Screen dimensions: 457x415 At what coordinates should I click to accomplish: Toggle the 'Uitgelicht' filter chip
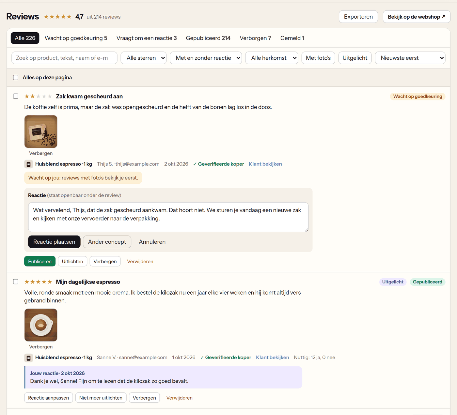coord(355,58)
